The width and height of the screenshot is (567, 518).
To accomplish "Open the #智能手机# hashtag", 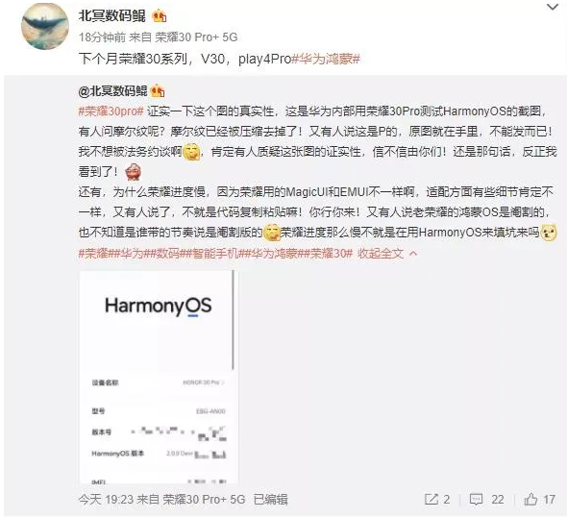I will (216, 254).
